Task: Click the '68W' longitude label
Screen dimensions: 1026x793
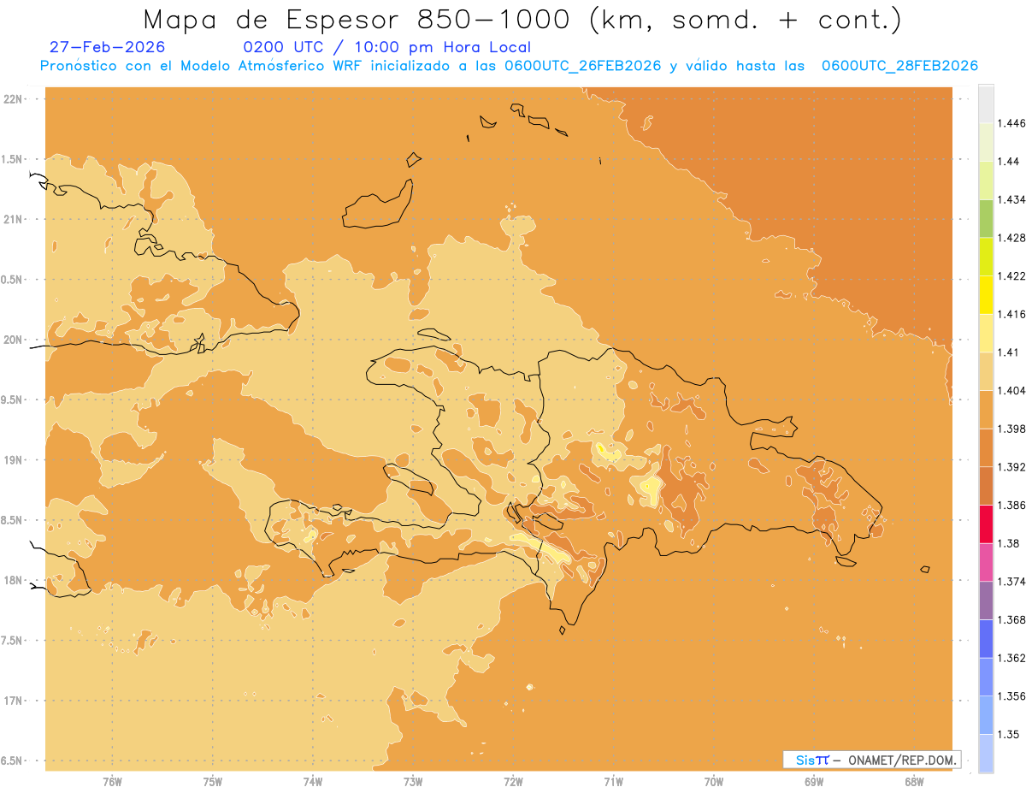Action: (x=914, y=781)
